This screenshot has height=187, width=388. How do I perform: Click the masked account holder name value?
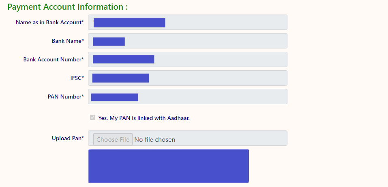pyautogui.click(x=129, y=23)
